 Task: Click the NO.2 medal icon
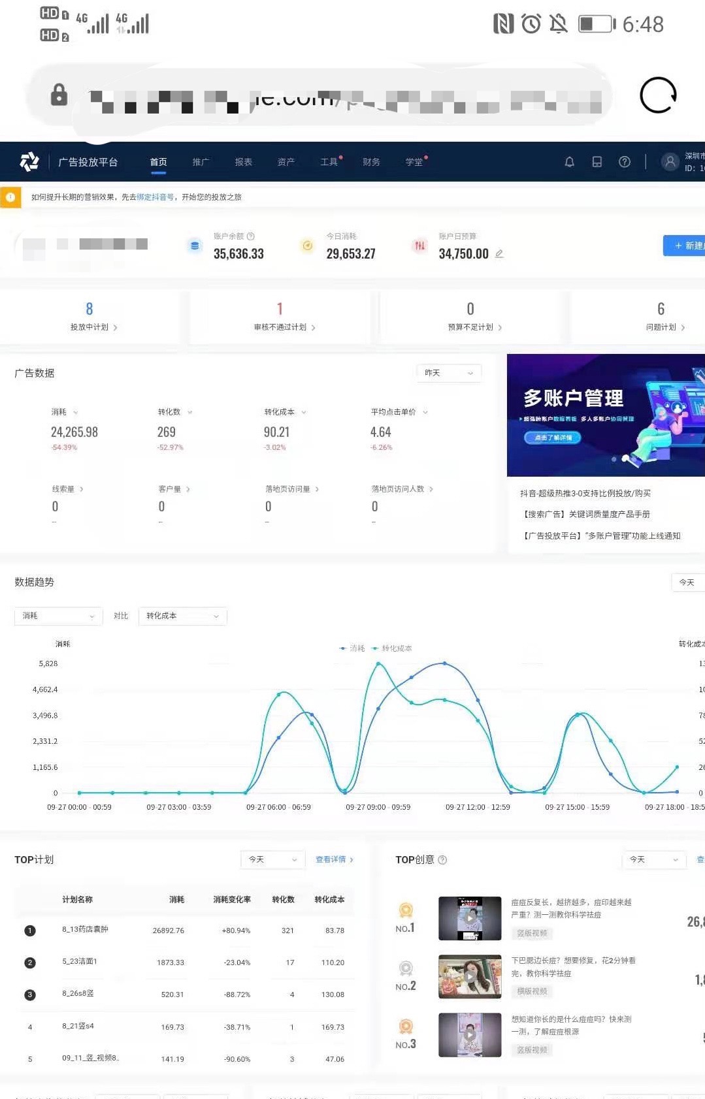(x=406, y=968)
